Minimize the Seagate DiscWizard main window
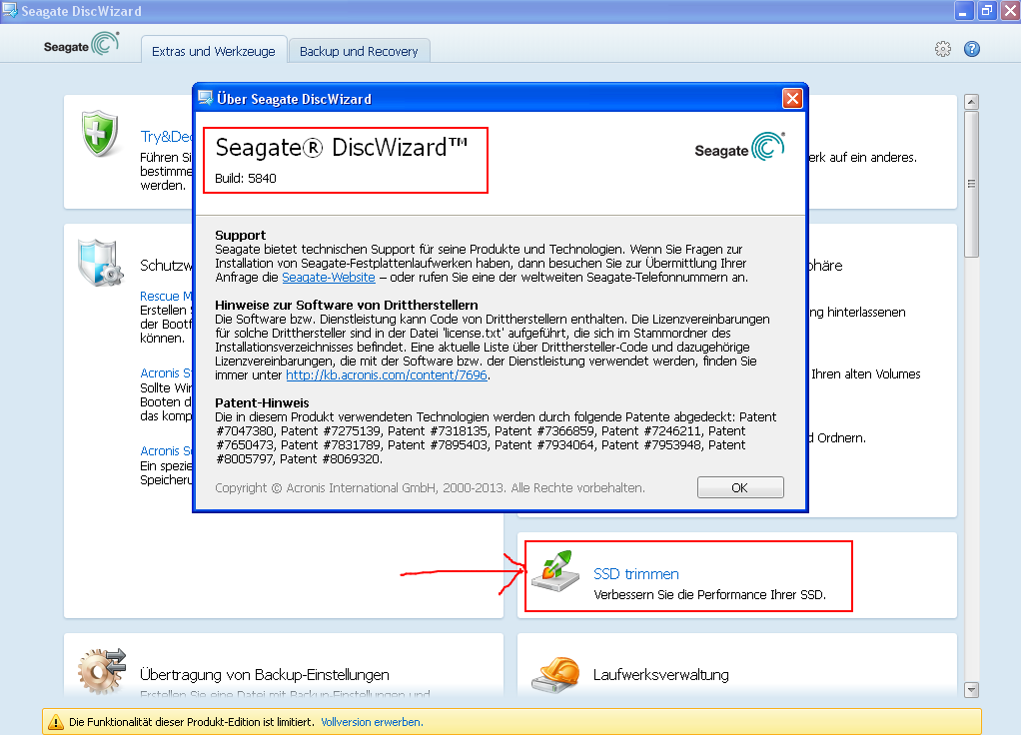This screenshot has width=1021, height=735. 963,11
